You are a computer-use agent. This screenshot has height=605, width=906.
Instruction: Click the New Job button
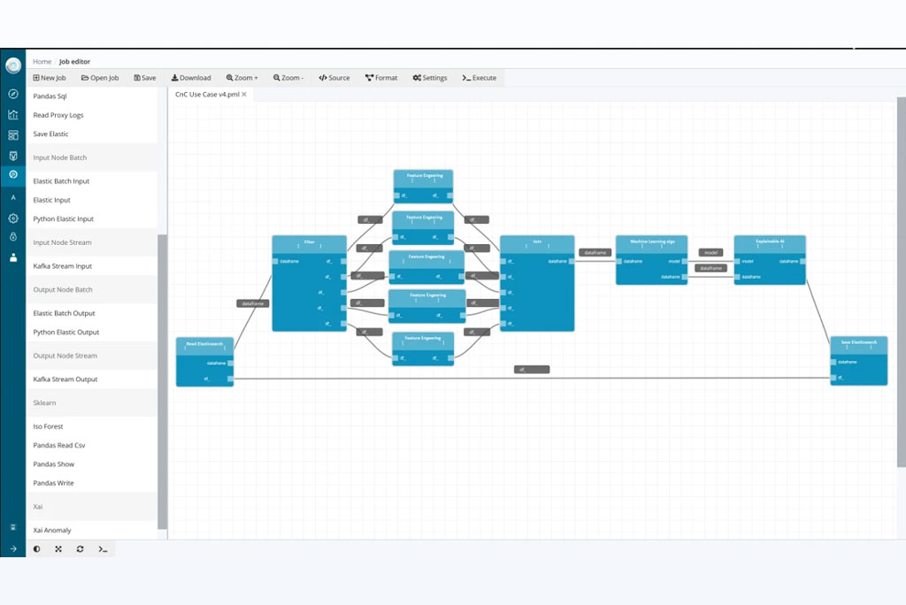coord(50,78)
